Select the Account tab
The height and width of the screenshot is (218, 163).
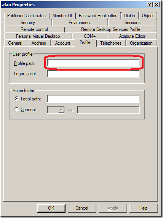click(x=63, y=43)
